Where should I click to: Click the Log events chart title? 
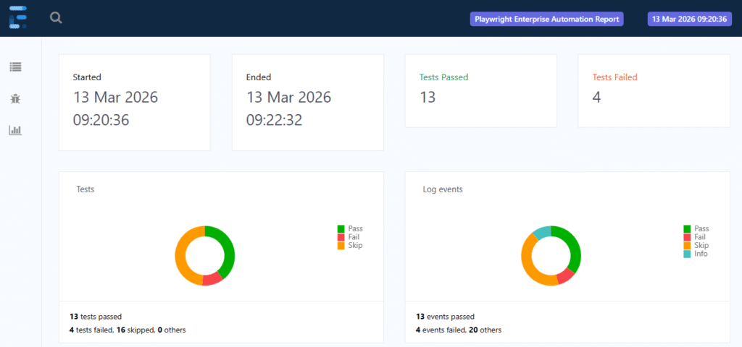coord(443,189)
